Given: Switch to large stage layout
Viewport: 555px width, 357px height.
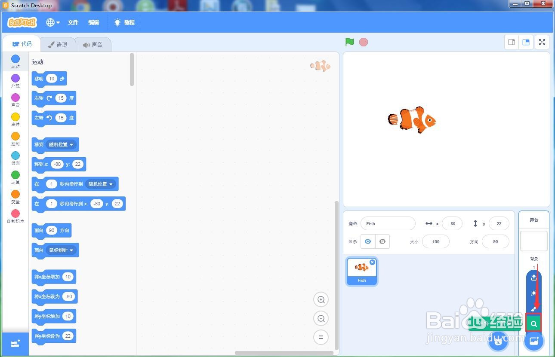Looking at the screenshot, I should pos(526,42).
